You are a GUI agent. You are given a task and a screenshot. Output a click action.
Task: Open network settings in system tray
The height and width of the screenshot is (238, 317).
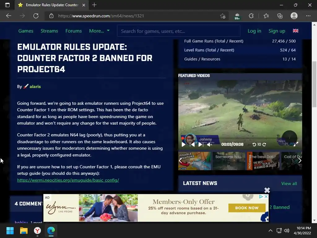pyautogui.click(x=279, y=231)
